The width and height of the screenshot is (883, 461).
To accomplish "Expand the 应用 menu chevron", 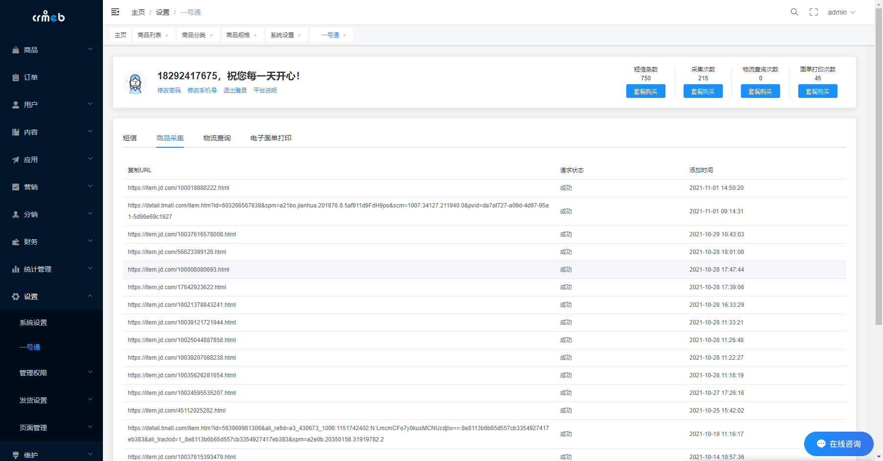I will point(90,159).
